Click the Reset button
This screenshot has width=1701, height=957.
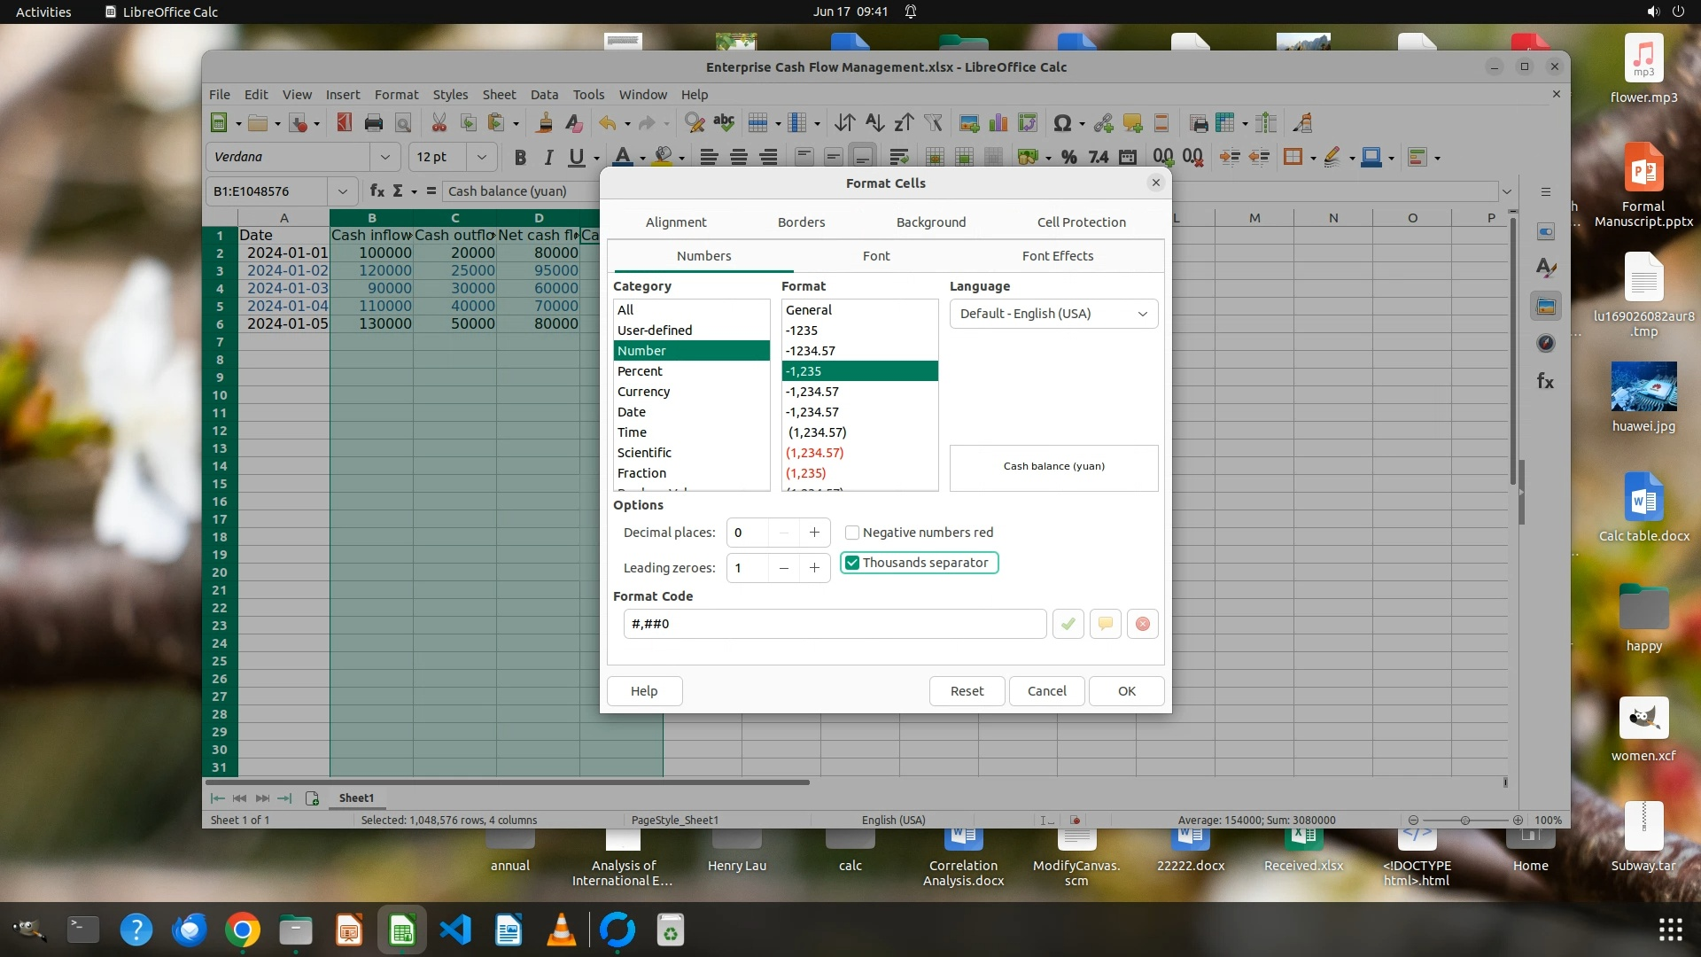point(967,691)
